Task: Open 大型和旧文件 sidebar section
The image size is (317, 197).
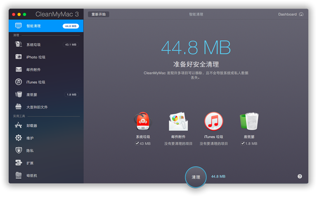Action: coord(46,107)
